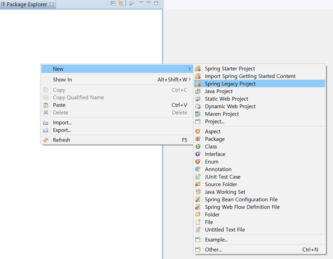
Task: Click the Java Project icon
Action: [x=198, y=92]
